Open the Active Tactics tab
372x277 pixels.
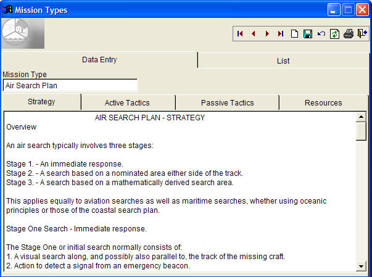coord(127,103)
